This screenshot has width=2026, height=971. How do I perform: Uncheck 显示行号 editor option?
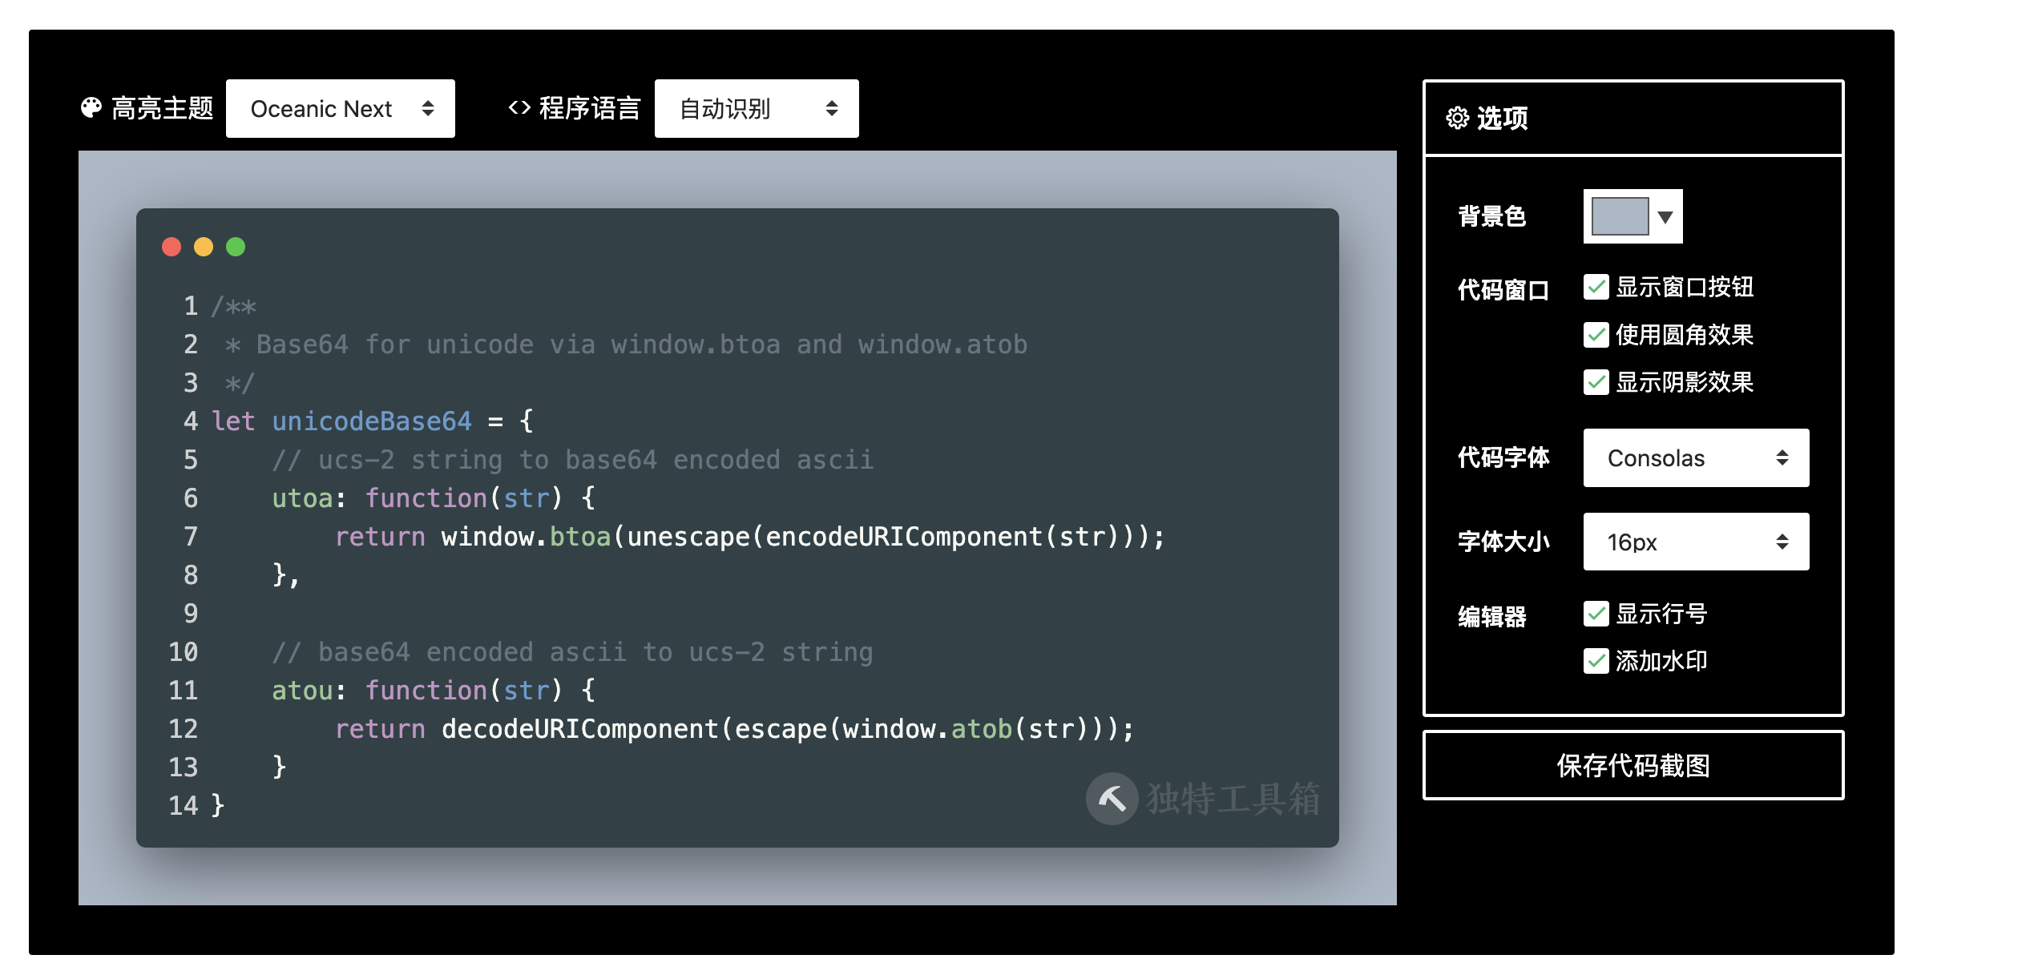tap(1596, 613)
